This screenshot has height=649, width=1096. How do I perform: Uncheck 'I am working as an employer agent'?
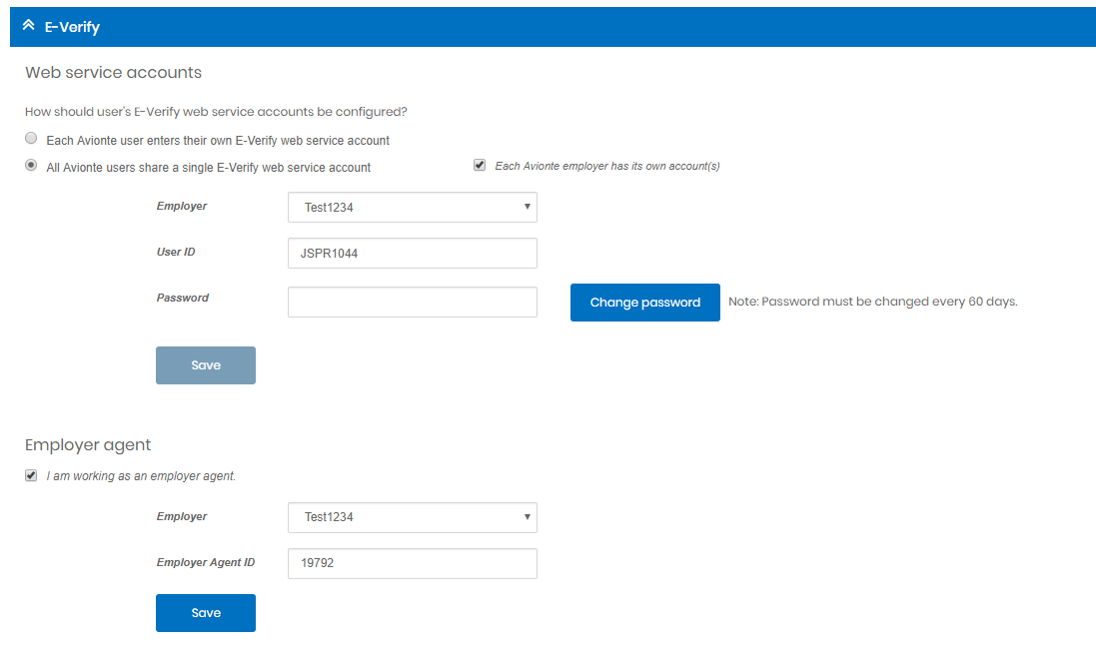[x=31, y=475]
